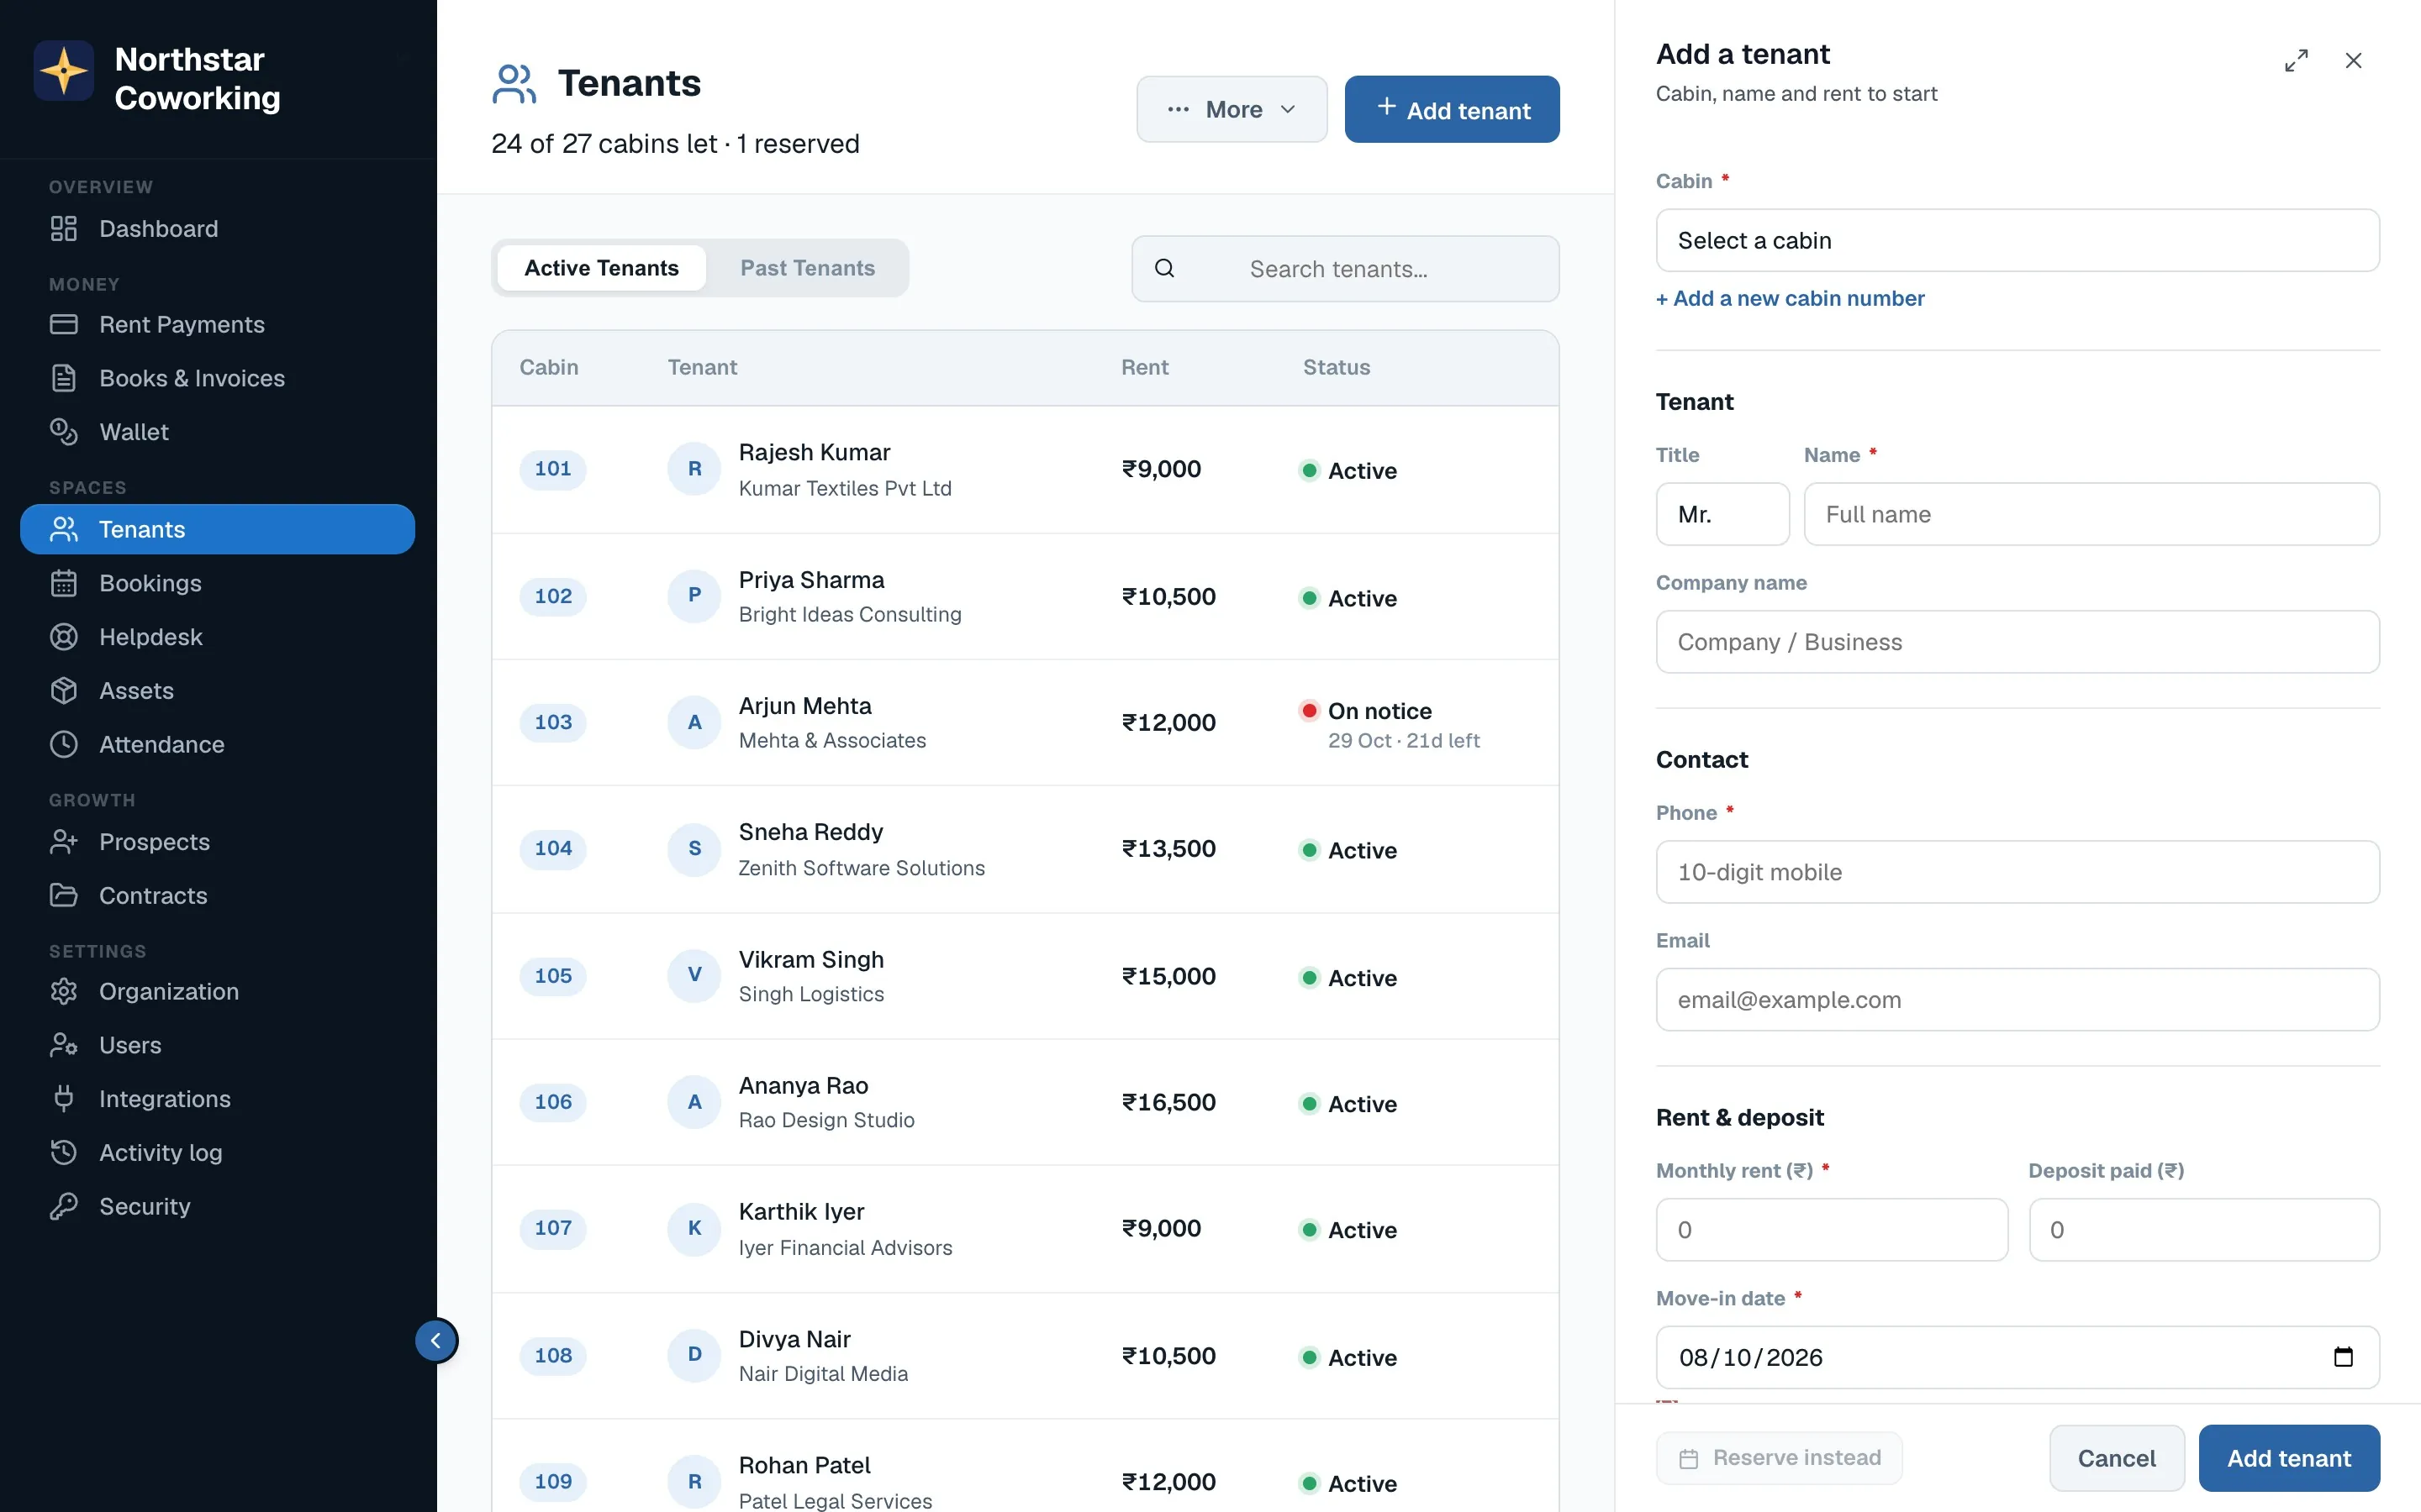Viewport: 2421px width, 1512px height.
Task: Click the Full name input field
Action: 2091,514
